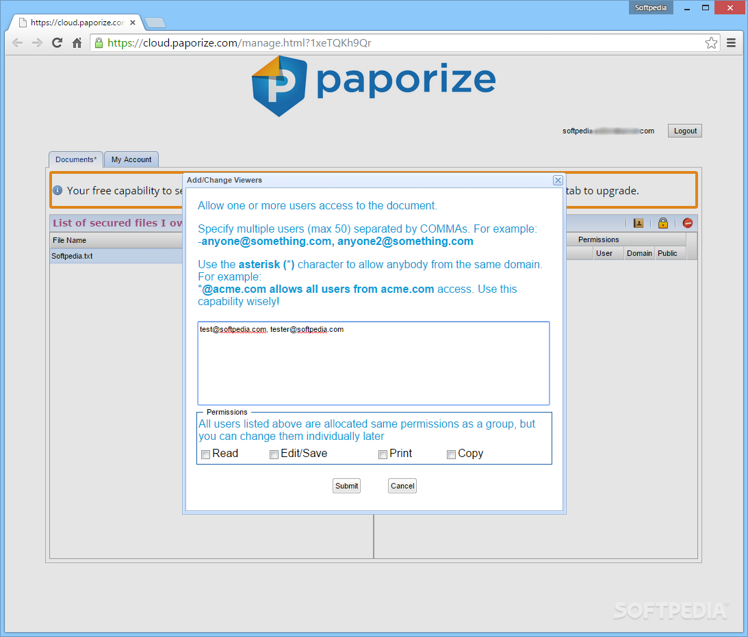Select the Softpedia.txt file row
The width and height of the screenshot is (748, 637).
[116, 256]
